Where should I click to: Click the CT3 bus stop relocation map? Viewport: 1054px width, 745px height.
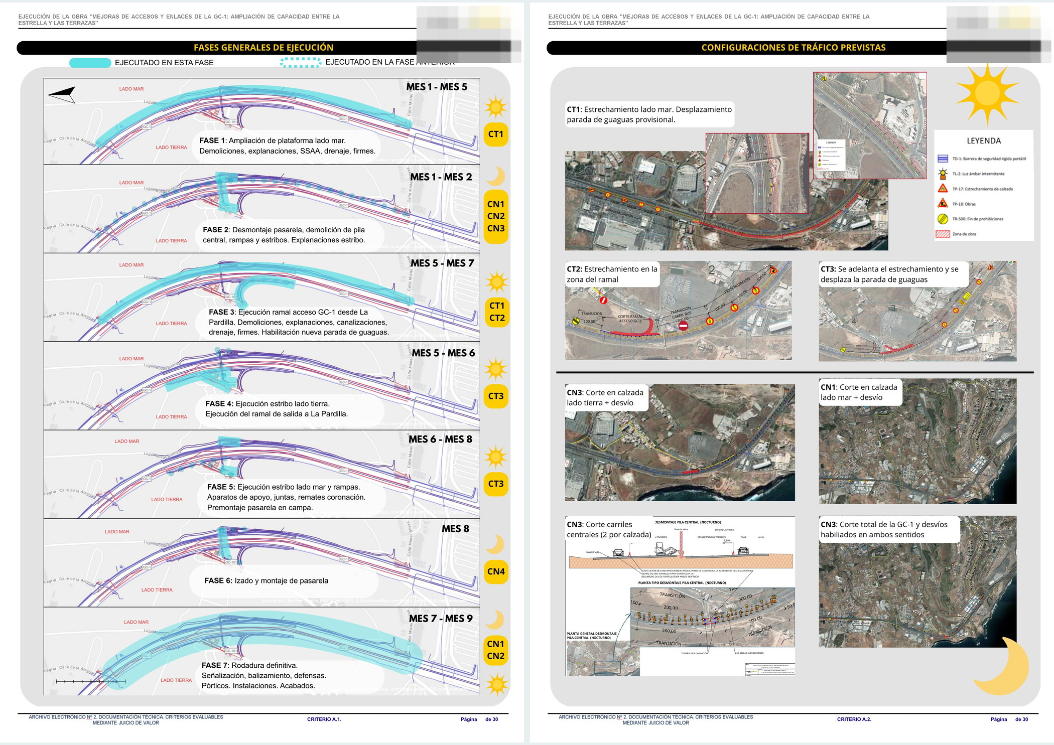point(917,311)
